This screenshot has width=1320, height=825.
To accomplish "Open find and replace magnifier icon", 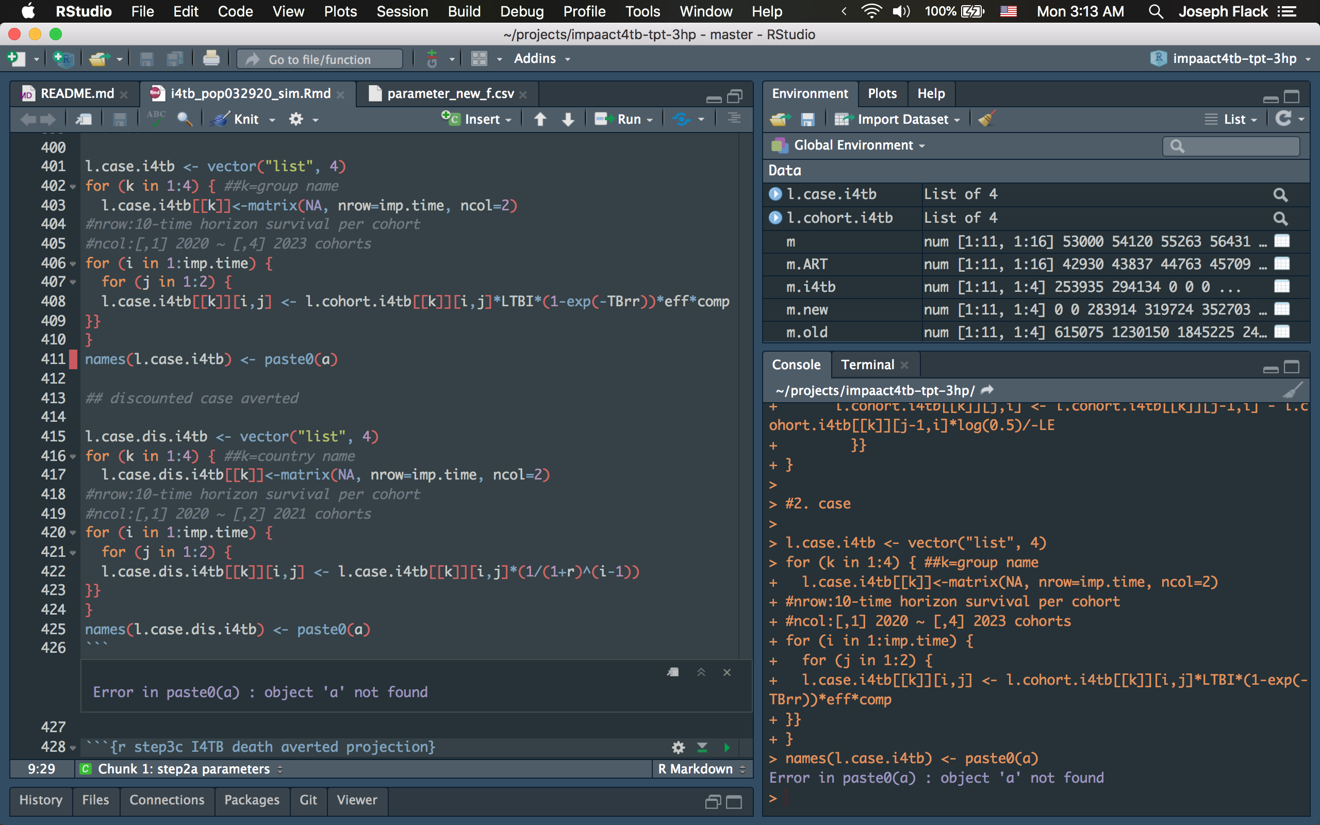I will point(185,119).
